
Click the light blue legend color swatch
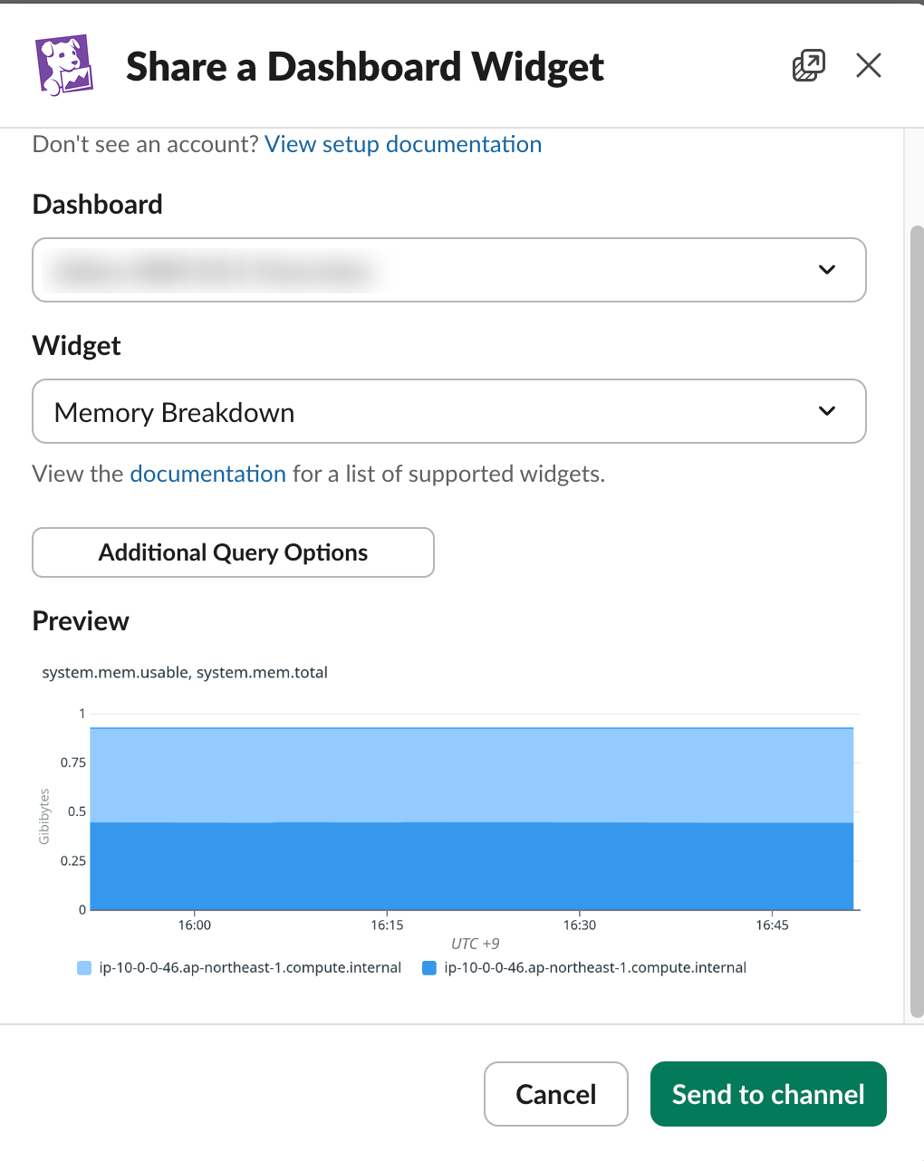(84, 967)
